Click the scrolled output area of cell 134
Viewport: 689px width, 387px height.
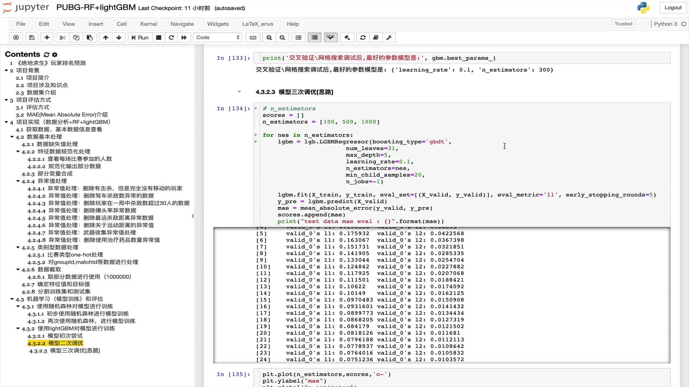click(441, 295)
